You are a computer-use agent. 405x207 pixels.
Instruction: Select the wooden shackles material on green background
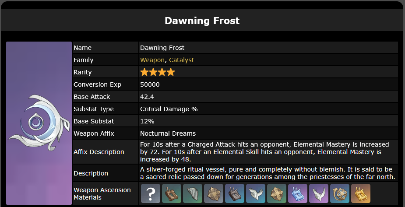(x=172, y=193)
